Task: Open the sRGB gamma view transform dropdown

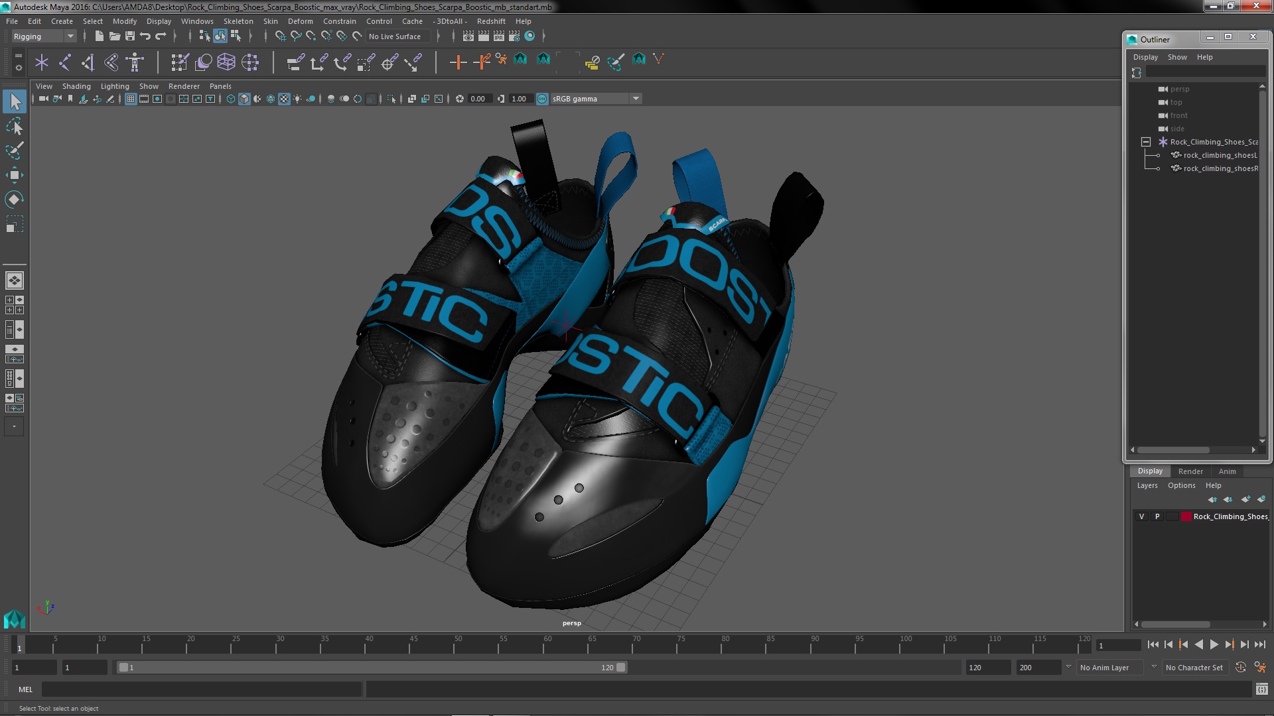Action: (636, 99)
